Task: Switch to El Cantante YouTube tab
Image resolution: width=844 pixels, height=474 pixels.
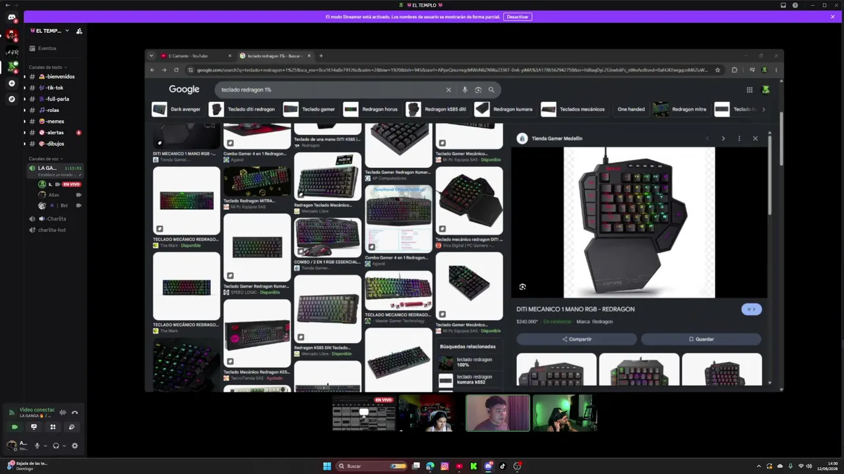Action: tap(196, 56)
